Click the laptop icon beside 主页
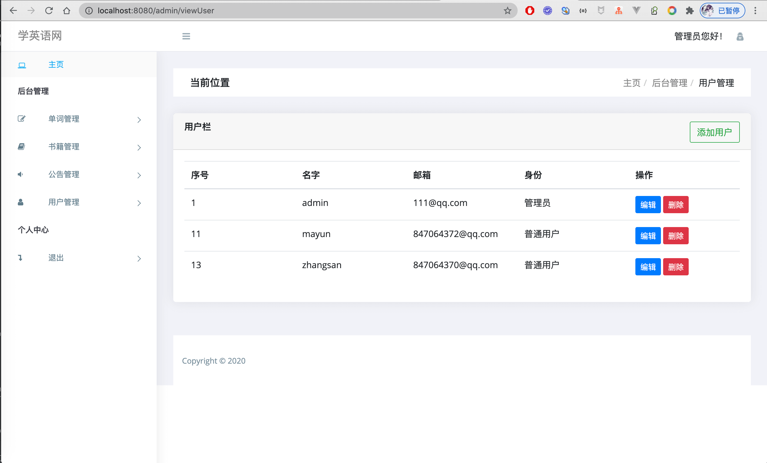 [x=22, y=65]
